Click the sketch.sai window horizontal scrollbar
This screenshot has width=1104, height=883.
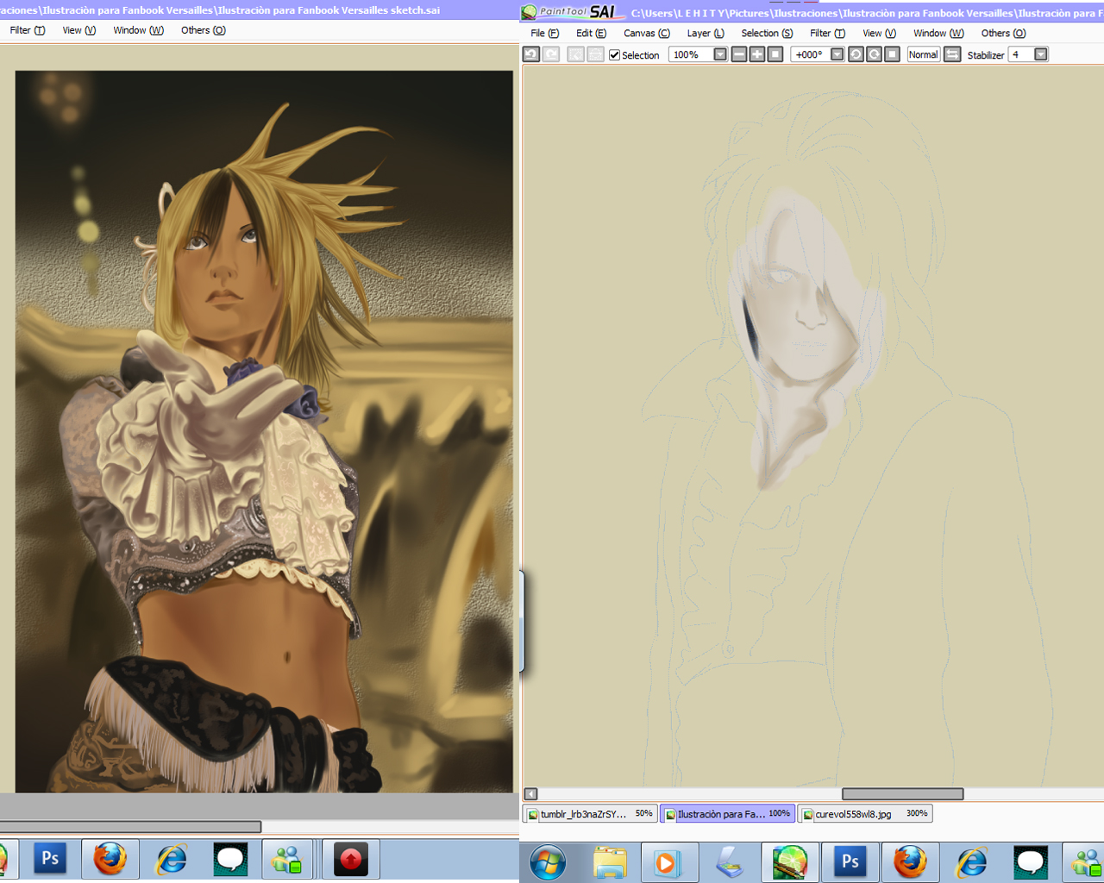(130, 827)
